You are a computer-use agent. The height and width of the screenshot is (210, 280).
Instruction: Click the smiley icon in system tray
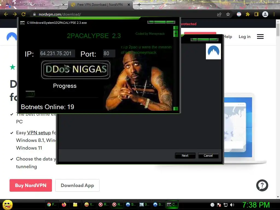click(212, 205)
